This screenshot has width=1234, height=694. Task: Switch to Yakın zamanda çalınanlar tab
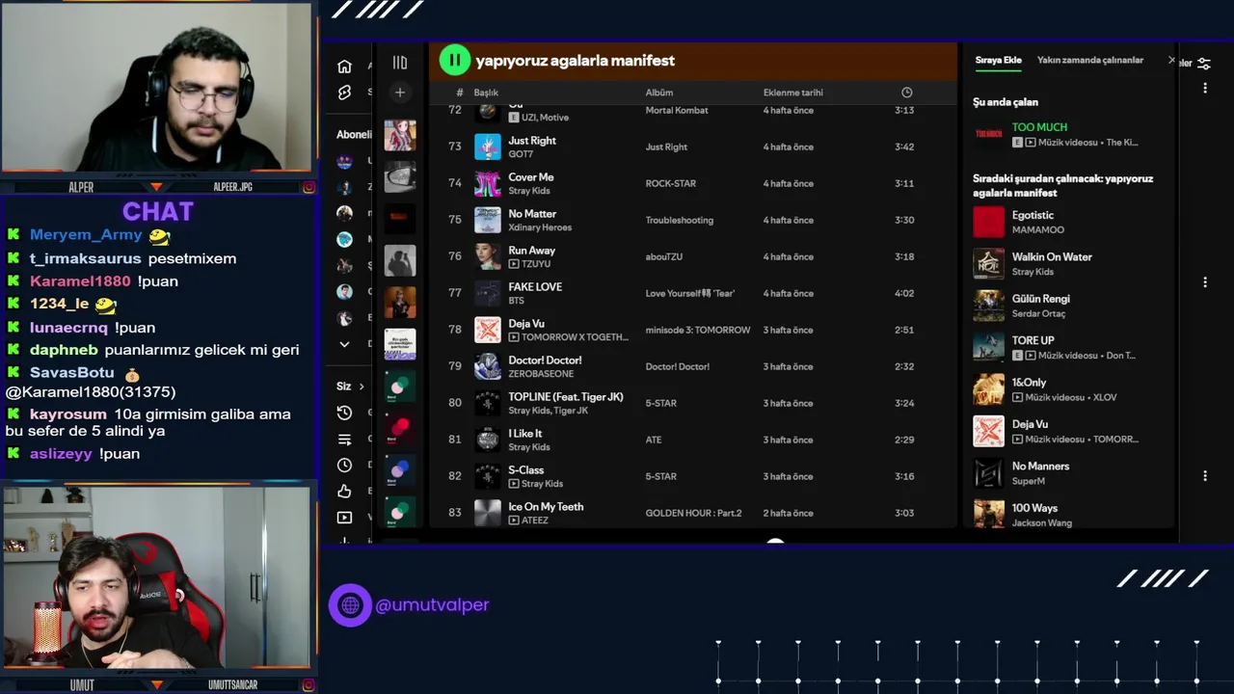(1090, 60)
